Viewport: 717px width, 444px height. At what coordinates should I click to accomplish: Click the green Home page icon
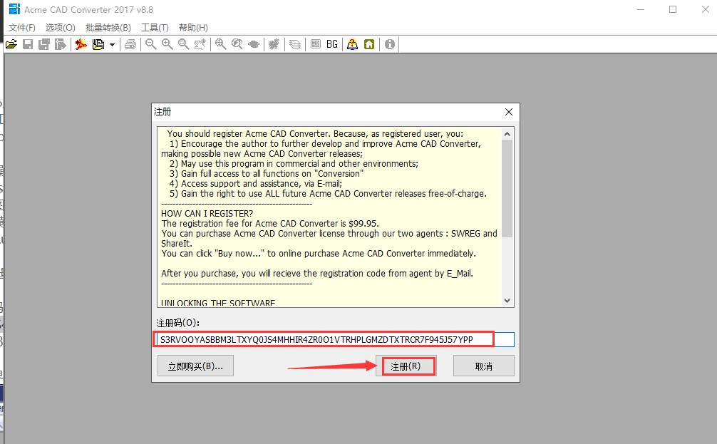click(369, 44)
